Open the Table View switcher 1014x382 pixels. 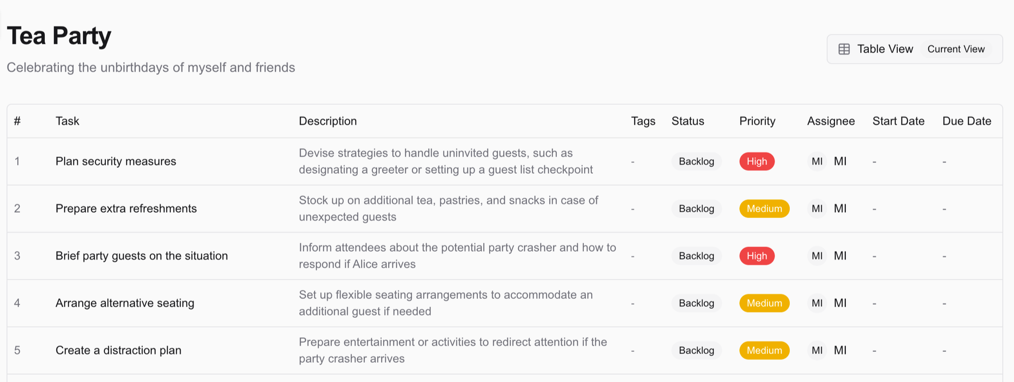(x=885, y=49)
